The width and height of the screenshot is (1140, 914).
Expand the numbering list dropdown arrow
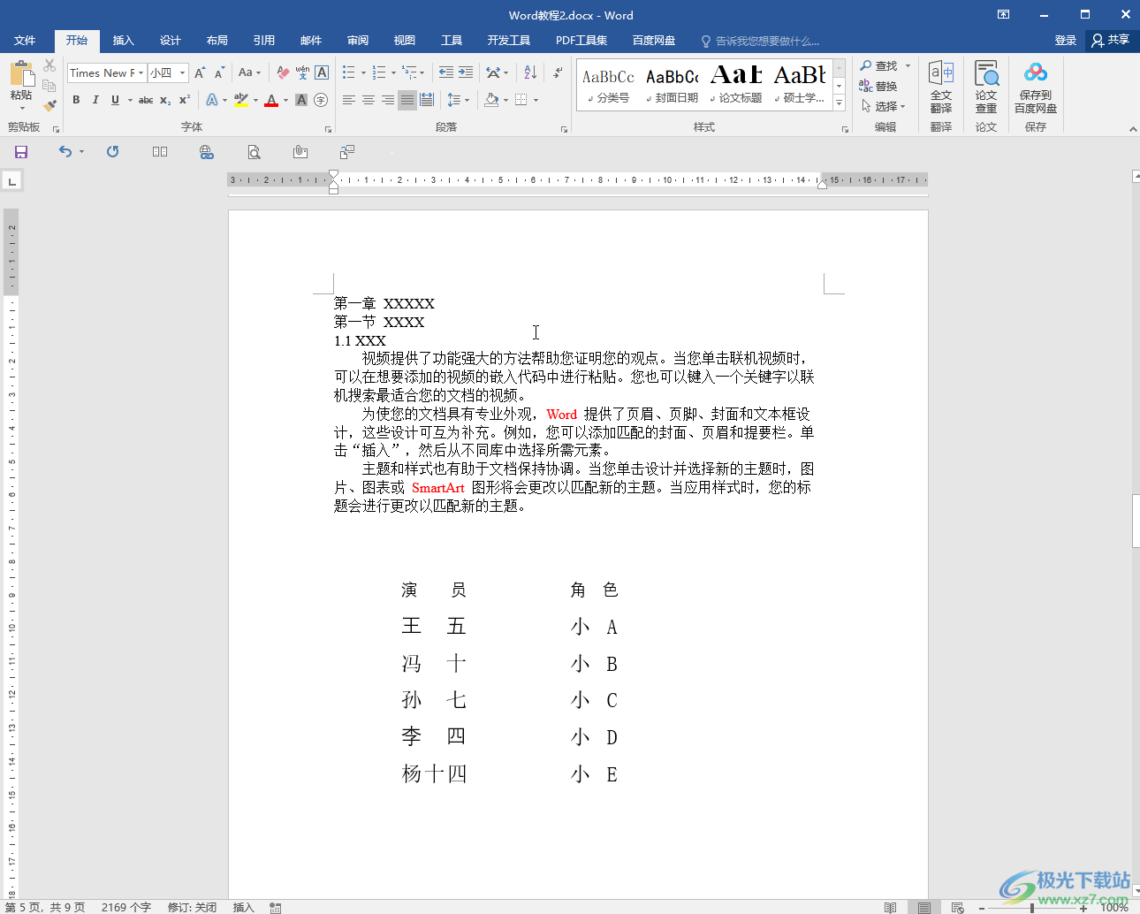point(393,72)
